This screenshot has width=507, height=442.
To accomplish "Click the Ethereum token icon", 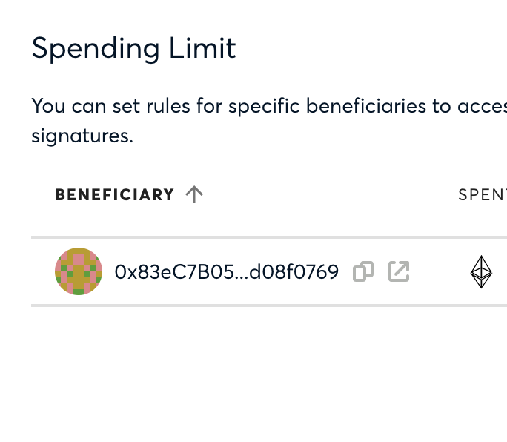I will pos(481,272).
